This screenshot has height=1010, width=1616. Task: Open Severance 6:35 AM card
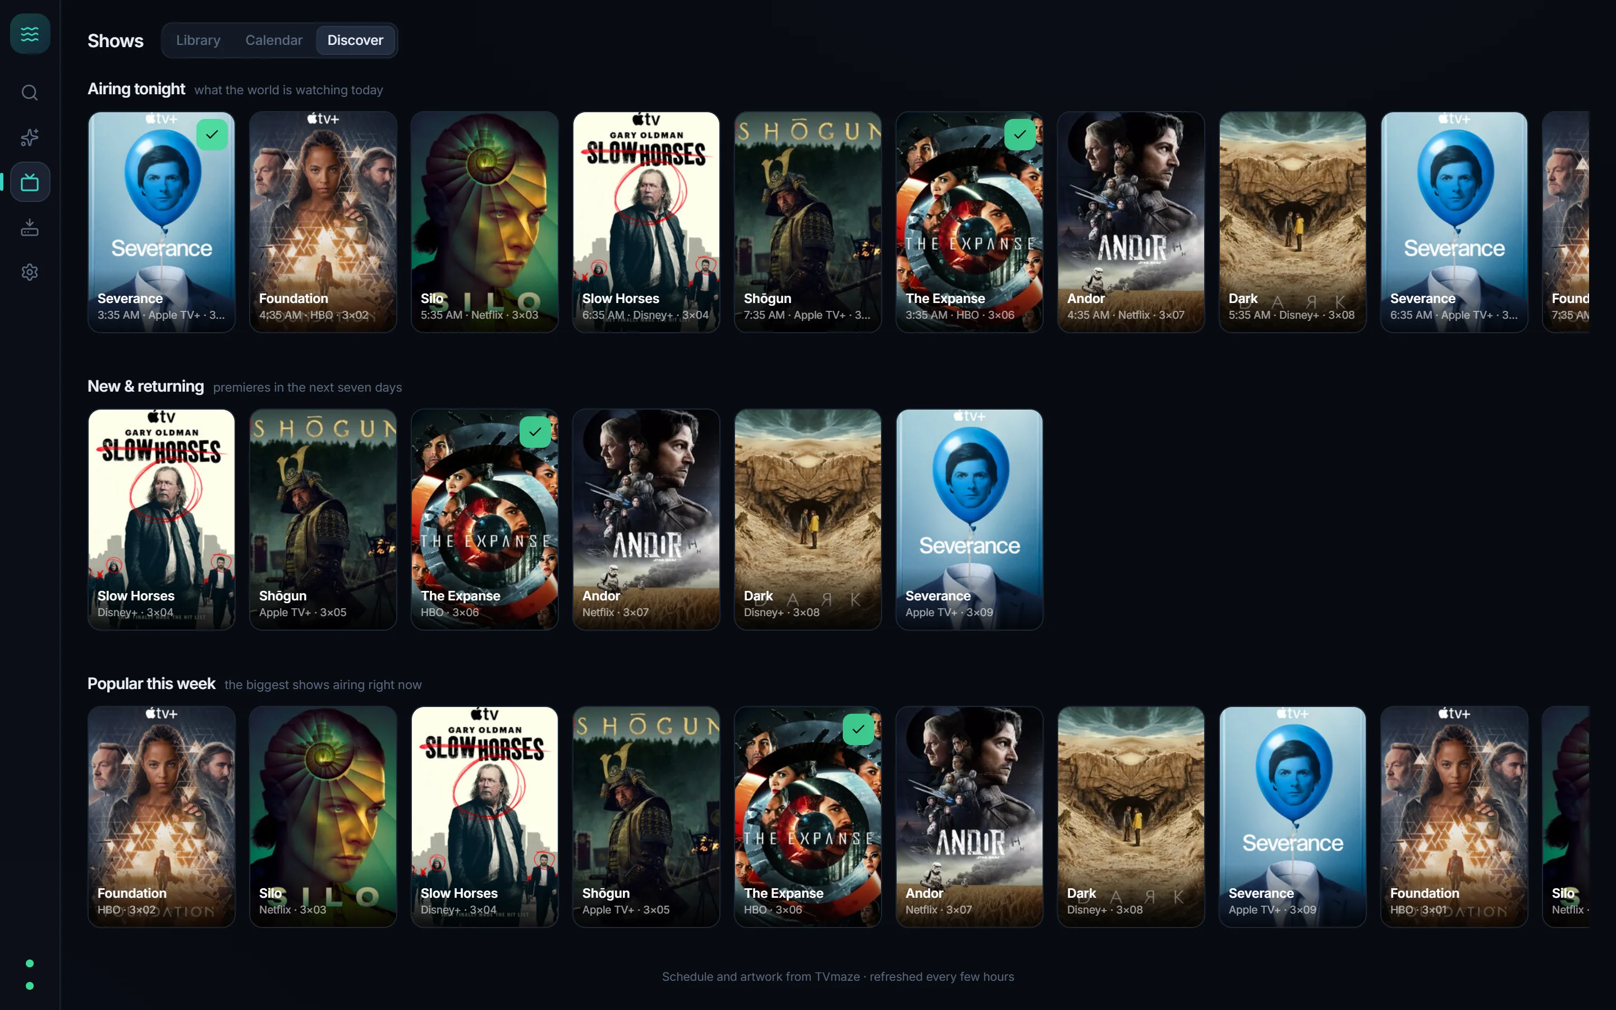pyautogui.click(x=1454, y=222)
